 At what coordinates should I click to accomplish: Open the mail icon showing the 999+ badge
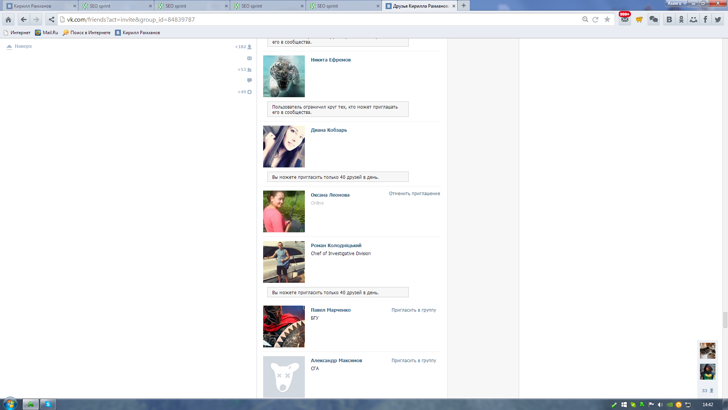625,19
